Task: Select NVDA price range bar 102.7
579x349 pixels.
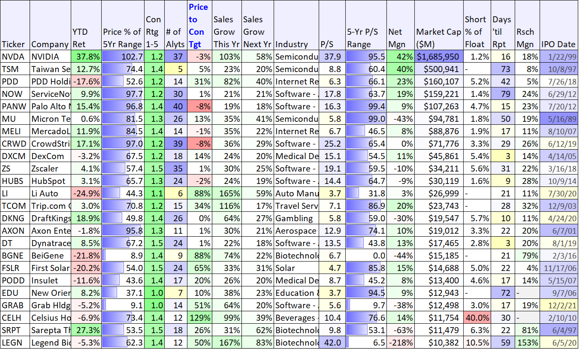Action: pyautogui.click(x=123, y=57)
